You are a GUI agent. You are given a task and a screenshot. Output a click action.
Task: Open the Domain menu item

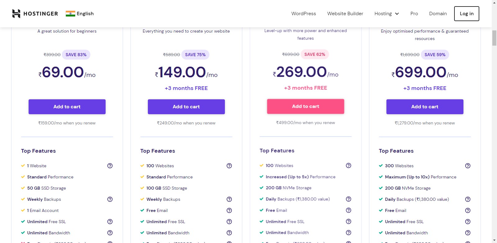(438, 14)
